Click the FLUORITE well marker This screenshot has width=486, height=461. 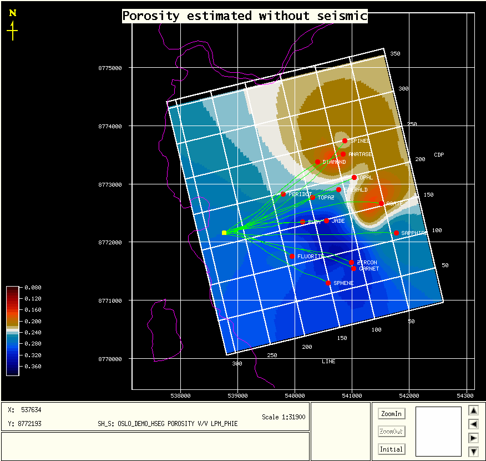(292, 257)
